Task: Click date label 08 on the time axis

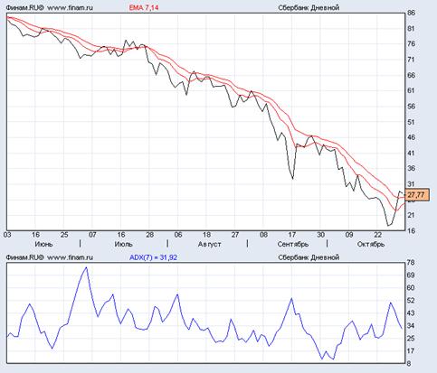Action: [x=263, y=235]
